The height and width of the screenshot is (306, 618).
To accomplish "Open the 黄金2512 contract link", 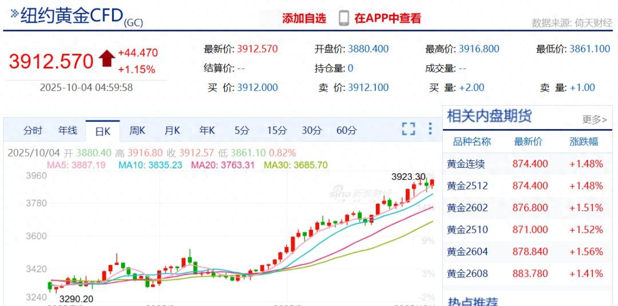I will point(468,186).
